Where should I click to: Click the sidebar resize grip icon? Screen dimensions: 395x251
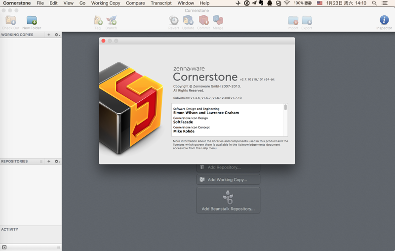tap(59, 248)
